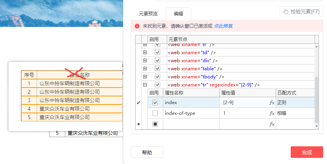Expand the table element node
327x164 pixels.
145,69
